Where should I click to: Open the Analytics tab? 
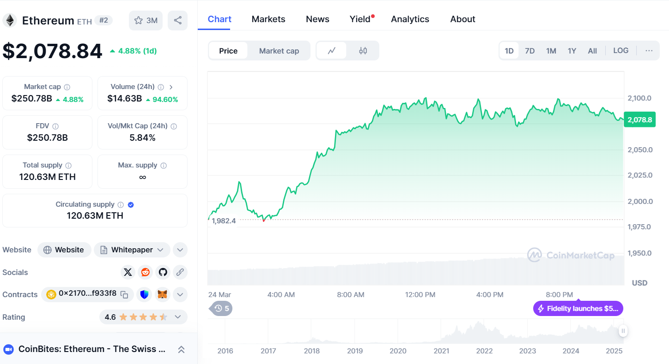pyautogui.click(x=410, y=19)
